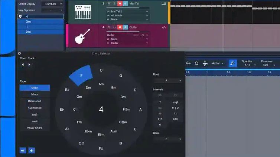
Task: Mute the Guitar track
Action: coord(109,27)
